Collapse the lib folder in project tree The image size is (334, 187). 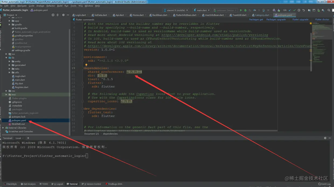(x=6, y=58)
